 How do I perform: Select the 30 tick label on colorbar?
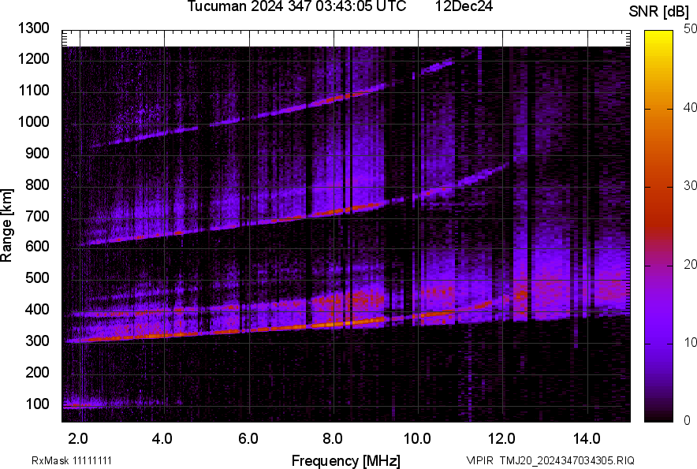tap(691, 186)
